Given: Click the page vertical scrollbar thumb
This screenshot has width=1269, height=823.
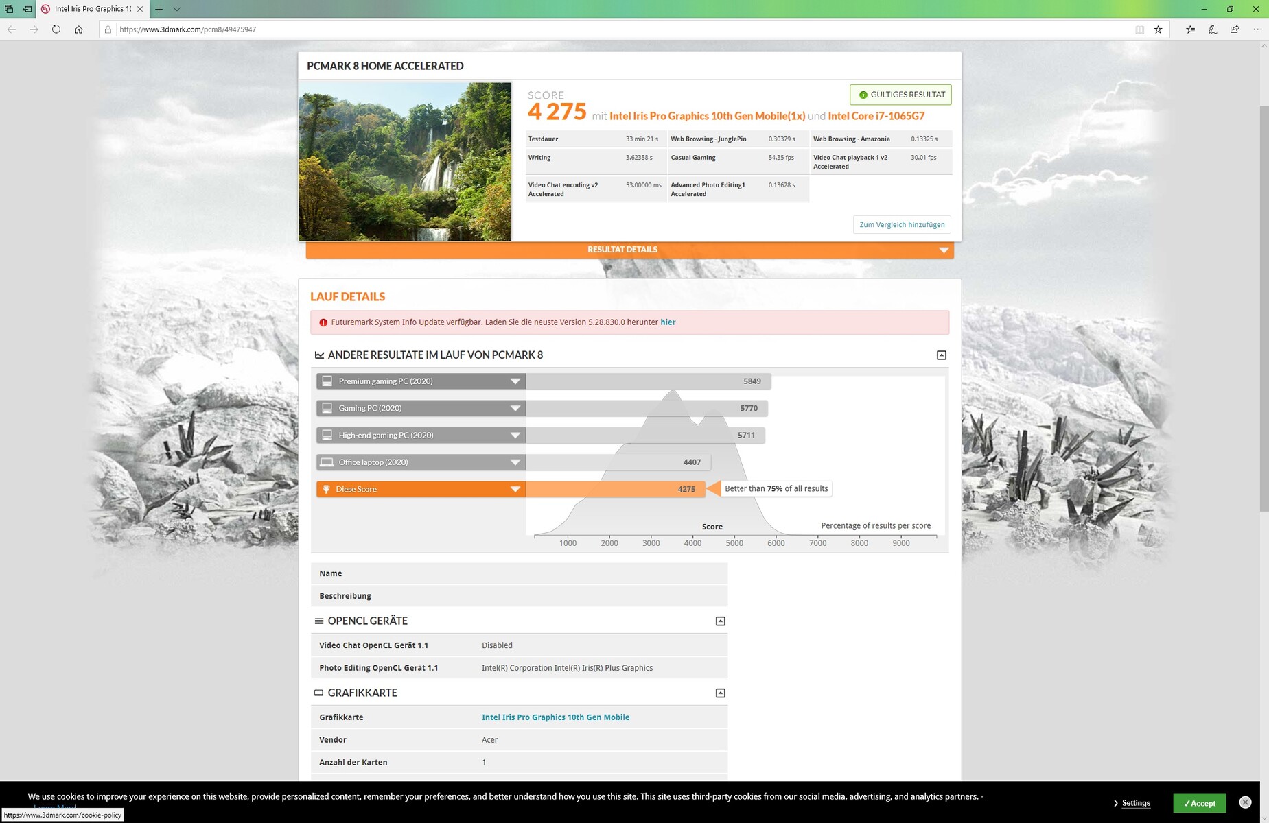Looking at the screenshot, I should click(x=1264, y=309).
